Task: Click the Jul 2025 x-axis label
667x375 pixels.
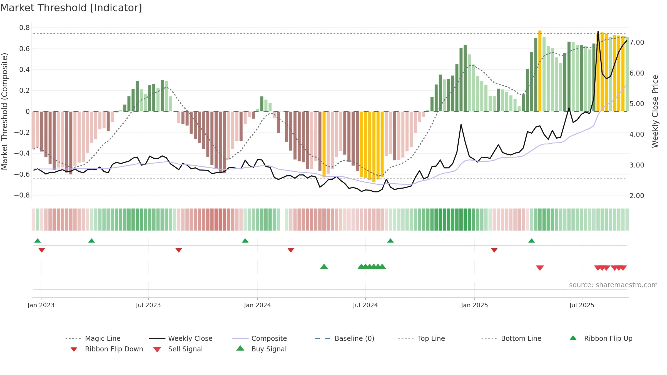Action: 582,305
